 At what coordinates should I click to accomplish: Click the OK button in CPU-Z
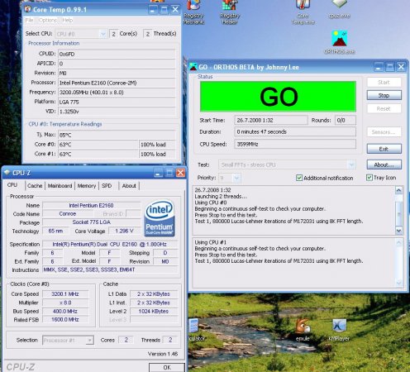click(167, 367)
